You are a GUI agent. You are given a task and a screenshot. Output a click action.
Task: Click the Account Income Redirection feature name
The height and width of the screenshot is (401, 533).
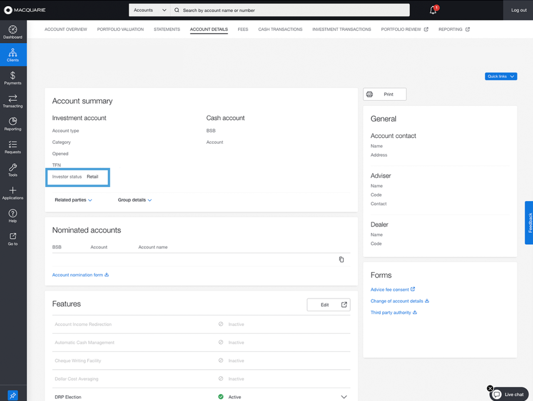[x=83, y=324]
